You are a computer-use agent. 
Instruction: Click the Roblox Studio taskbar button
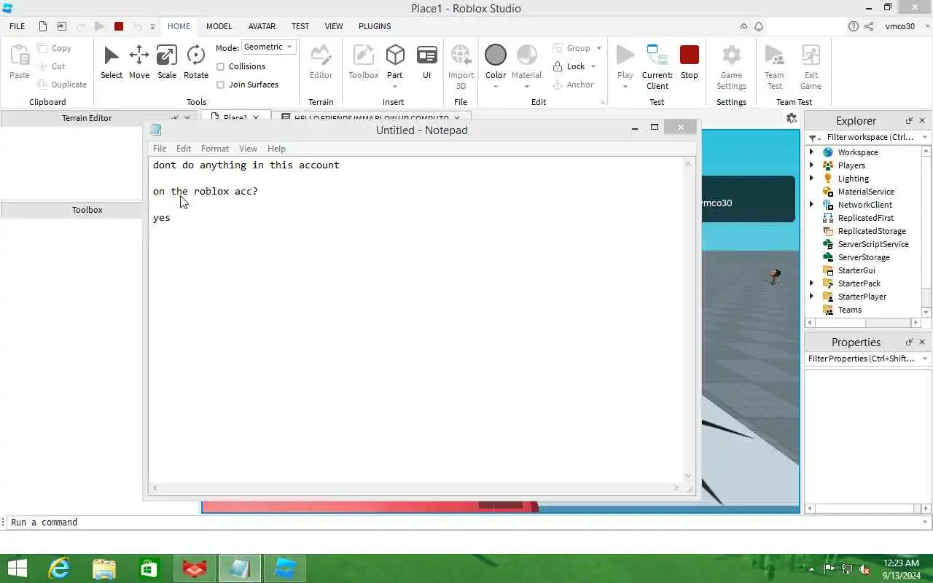[285, 568]
